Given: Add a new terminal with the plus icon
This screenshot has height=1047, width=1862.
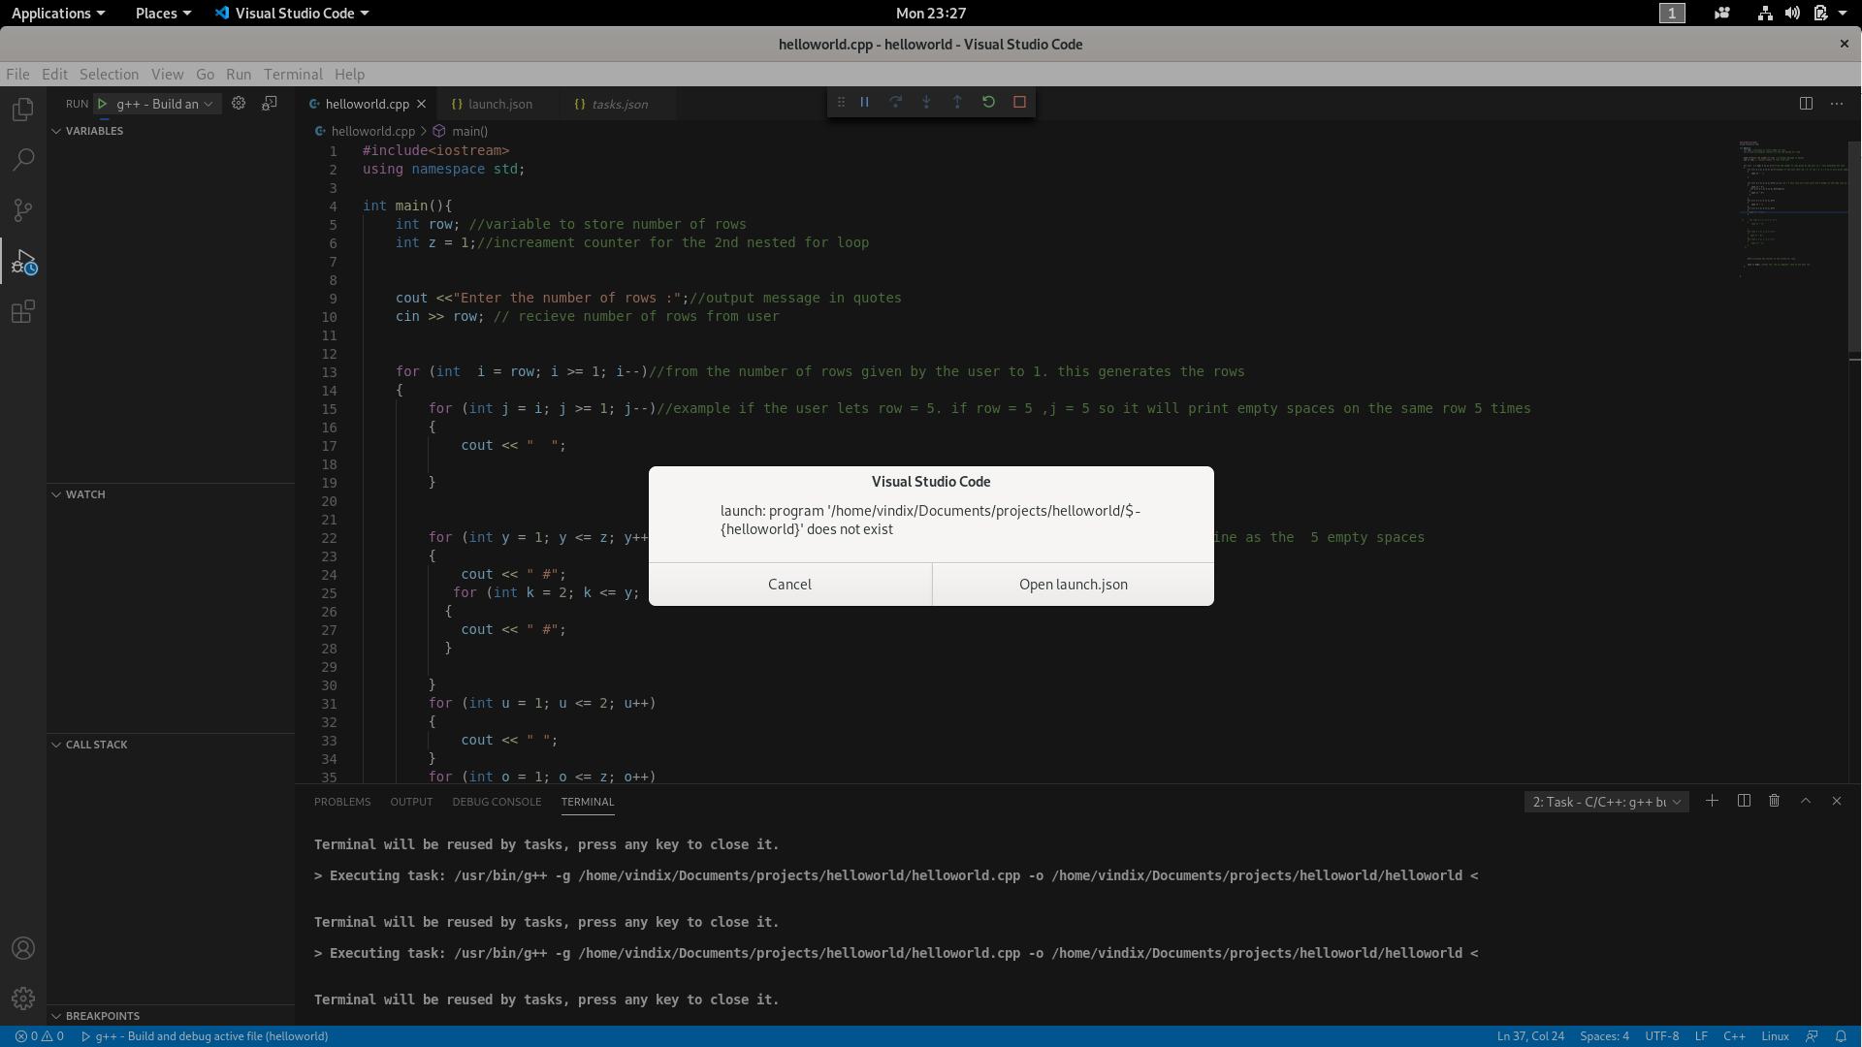Looking at the screenshot, I should 1713,801.
